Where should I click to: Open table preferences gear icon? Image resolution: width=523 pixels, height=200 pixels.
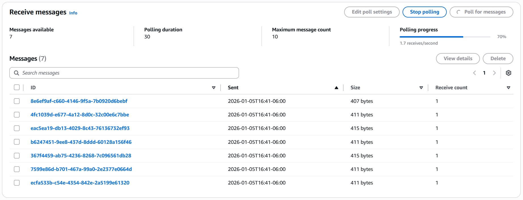pos(509,73)
